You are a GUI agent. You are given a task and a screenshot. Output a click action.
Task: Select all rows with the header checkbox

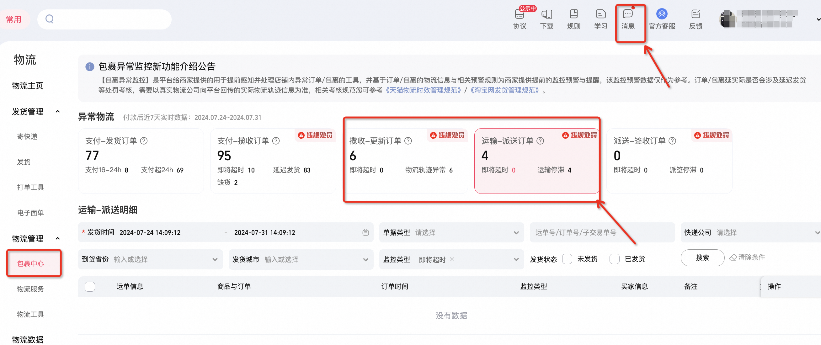[90, 286]
